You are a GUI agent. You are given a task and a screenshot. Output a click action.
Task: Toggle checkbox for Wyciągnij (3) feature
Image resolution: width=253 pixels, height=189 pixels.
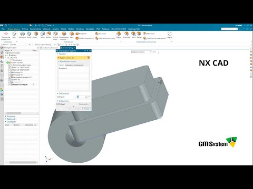click(10, 72)
